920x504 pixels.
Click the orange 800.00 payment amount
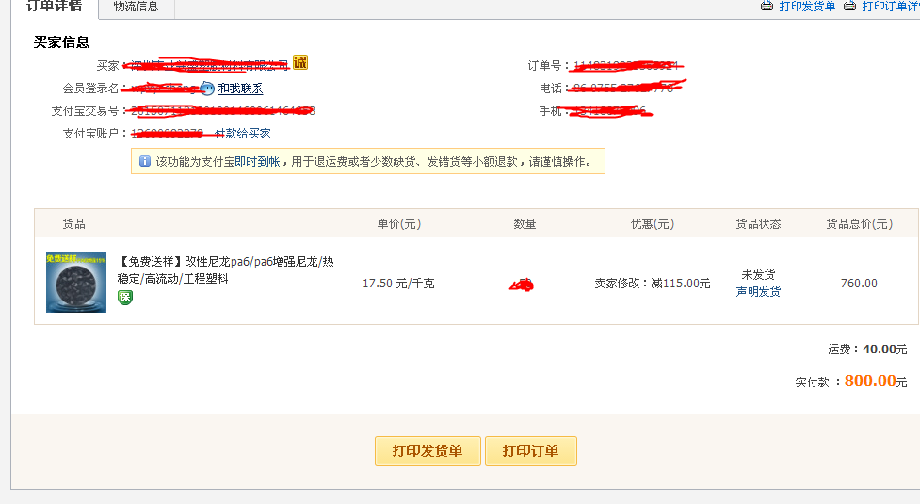869,381
